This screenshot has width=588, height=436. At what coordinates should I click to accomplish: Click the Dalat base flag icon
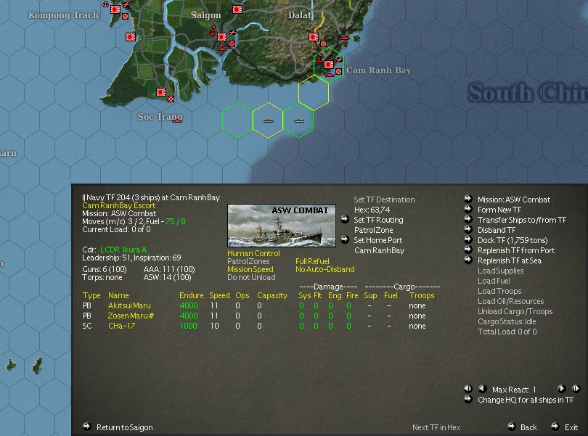click(x=314, y=37)
